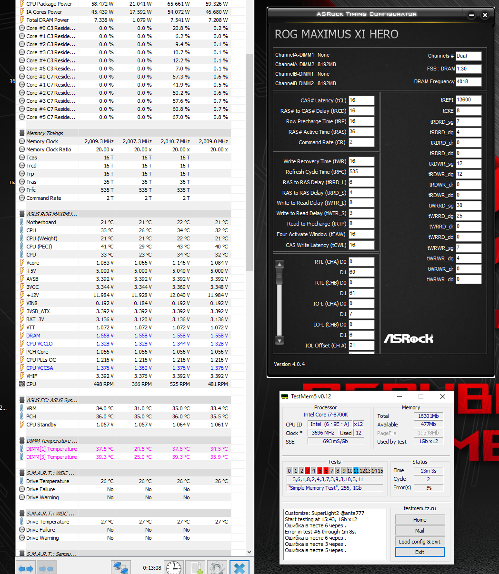Select the Command Rate (CR) field

click(361, 142)
